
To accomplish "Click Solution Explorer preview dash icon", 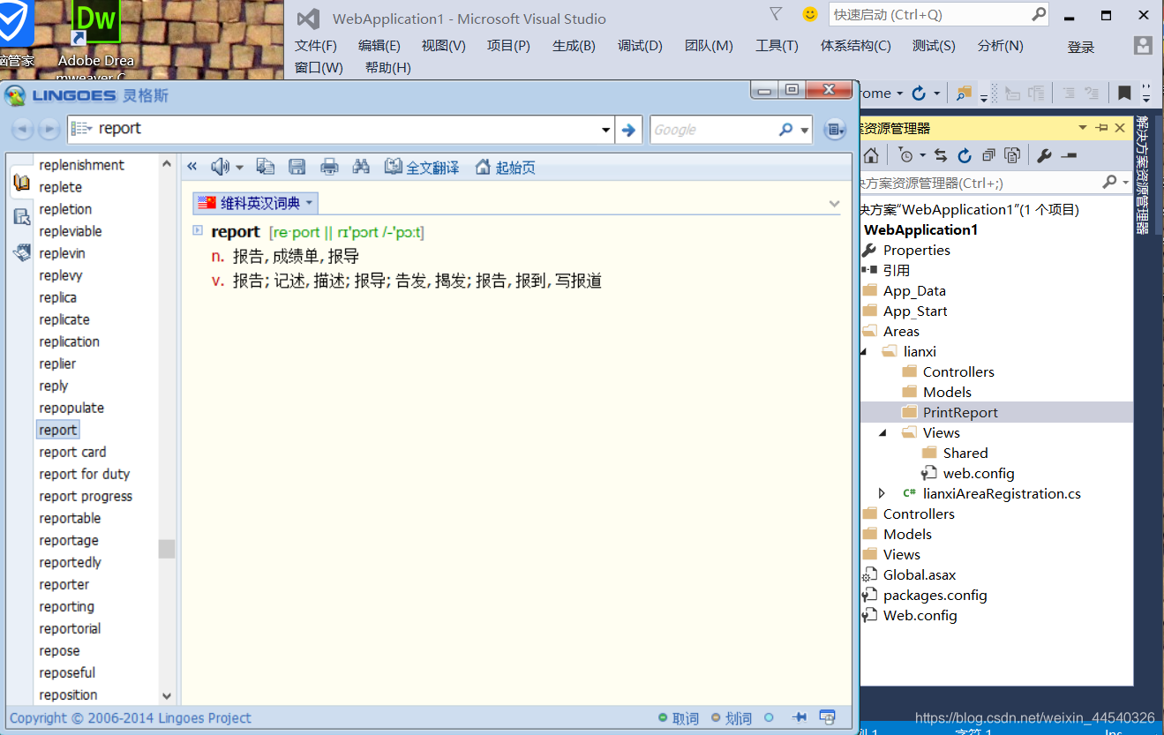I will [1069, 156].
